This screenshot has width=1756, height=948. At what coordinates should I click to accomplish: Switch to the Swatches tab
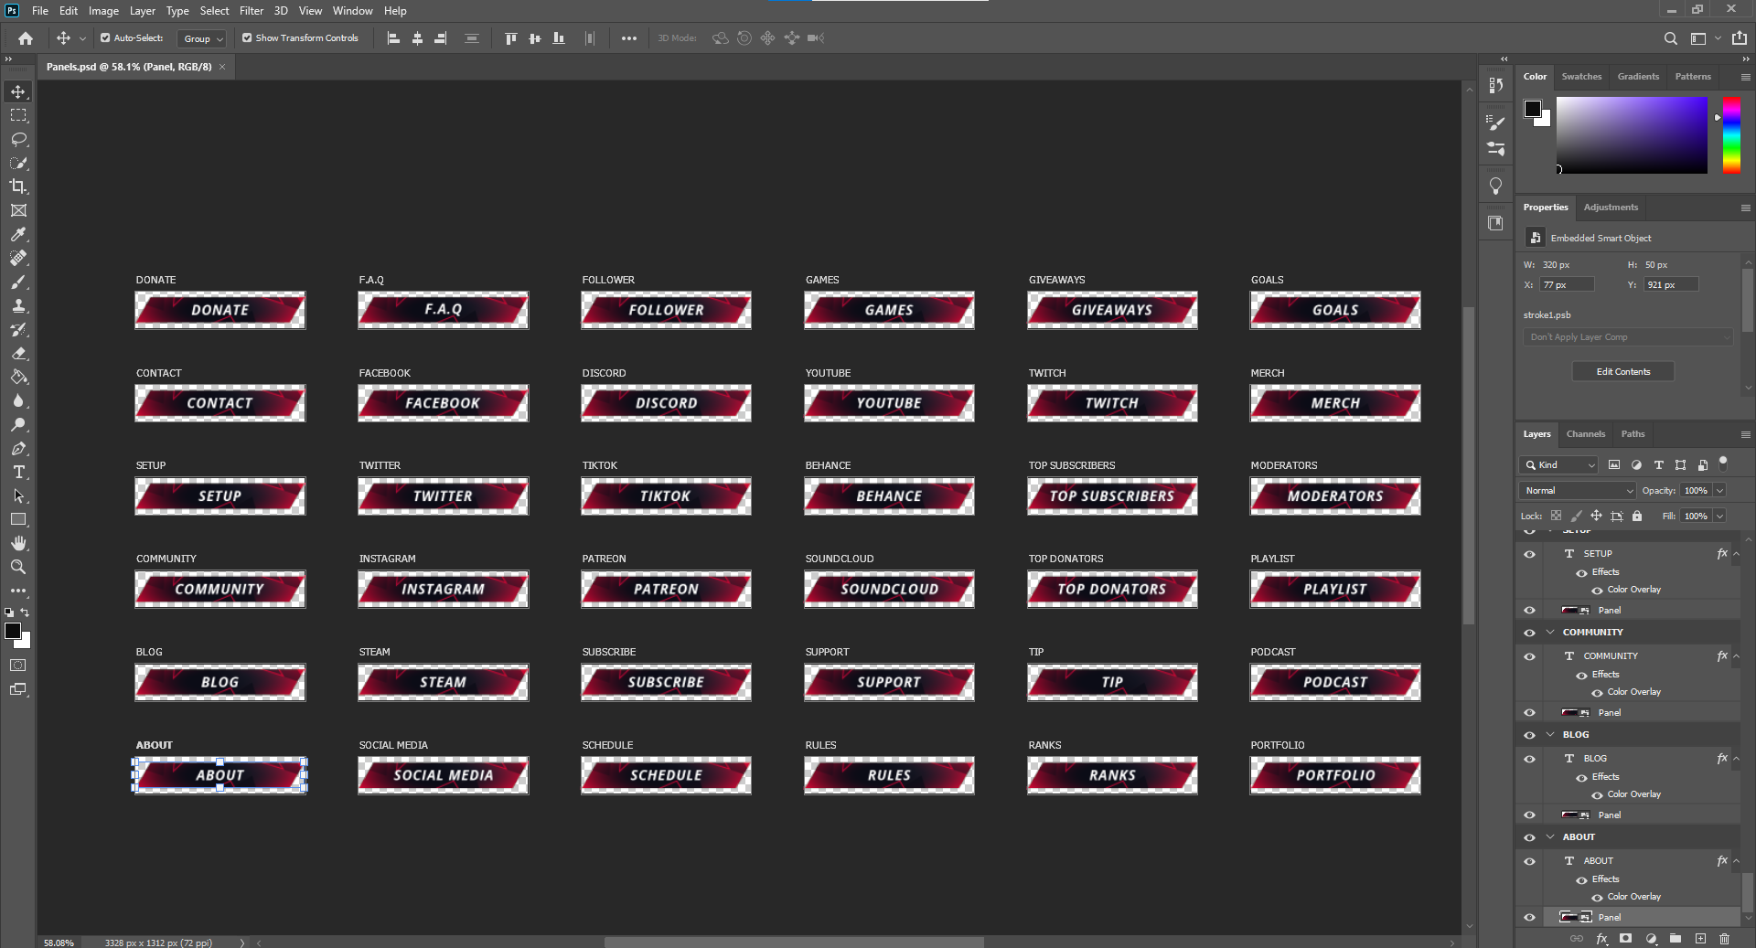pos(1581,77)
